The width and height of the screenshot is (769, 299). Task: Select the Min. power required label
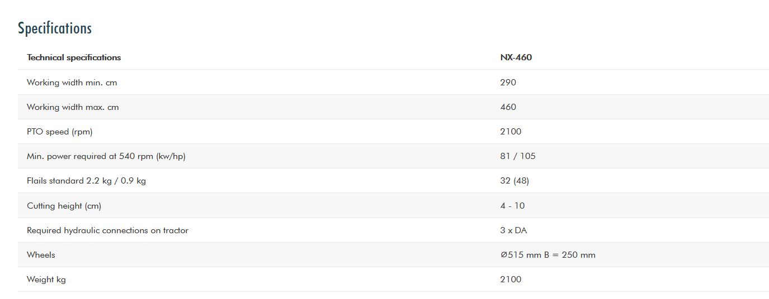(106, 156)
